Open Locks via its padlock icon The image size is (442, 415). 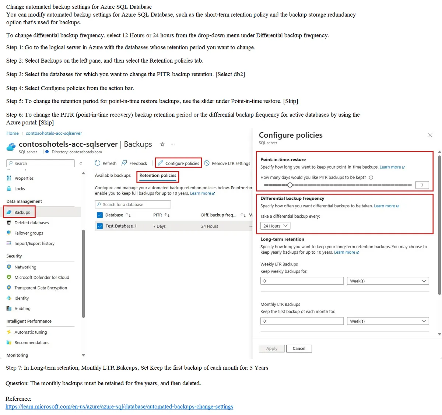coord(9,189)
